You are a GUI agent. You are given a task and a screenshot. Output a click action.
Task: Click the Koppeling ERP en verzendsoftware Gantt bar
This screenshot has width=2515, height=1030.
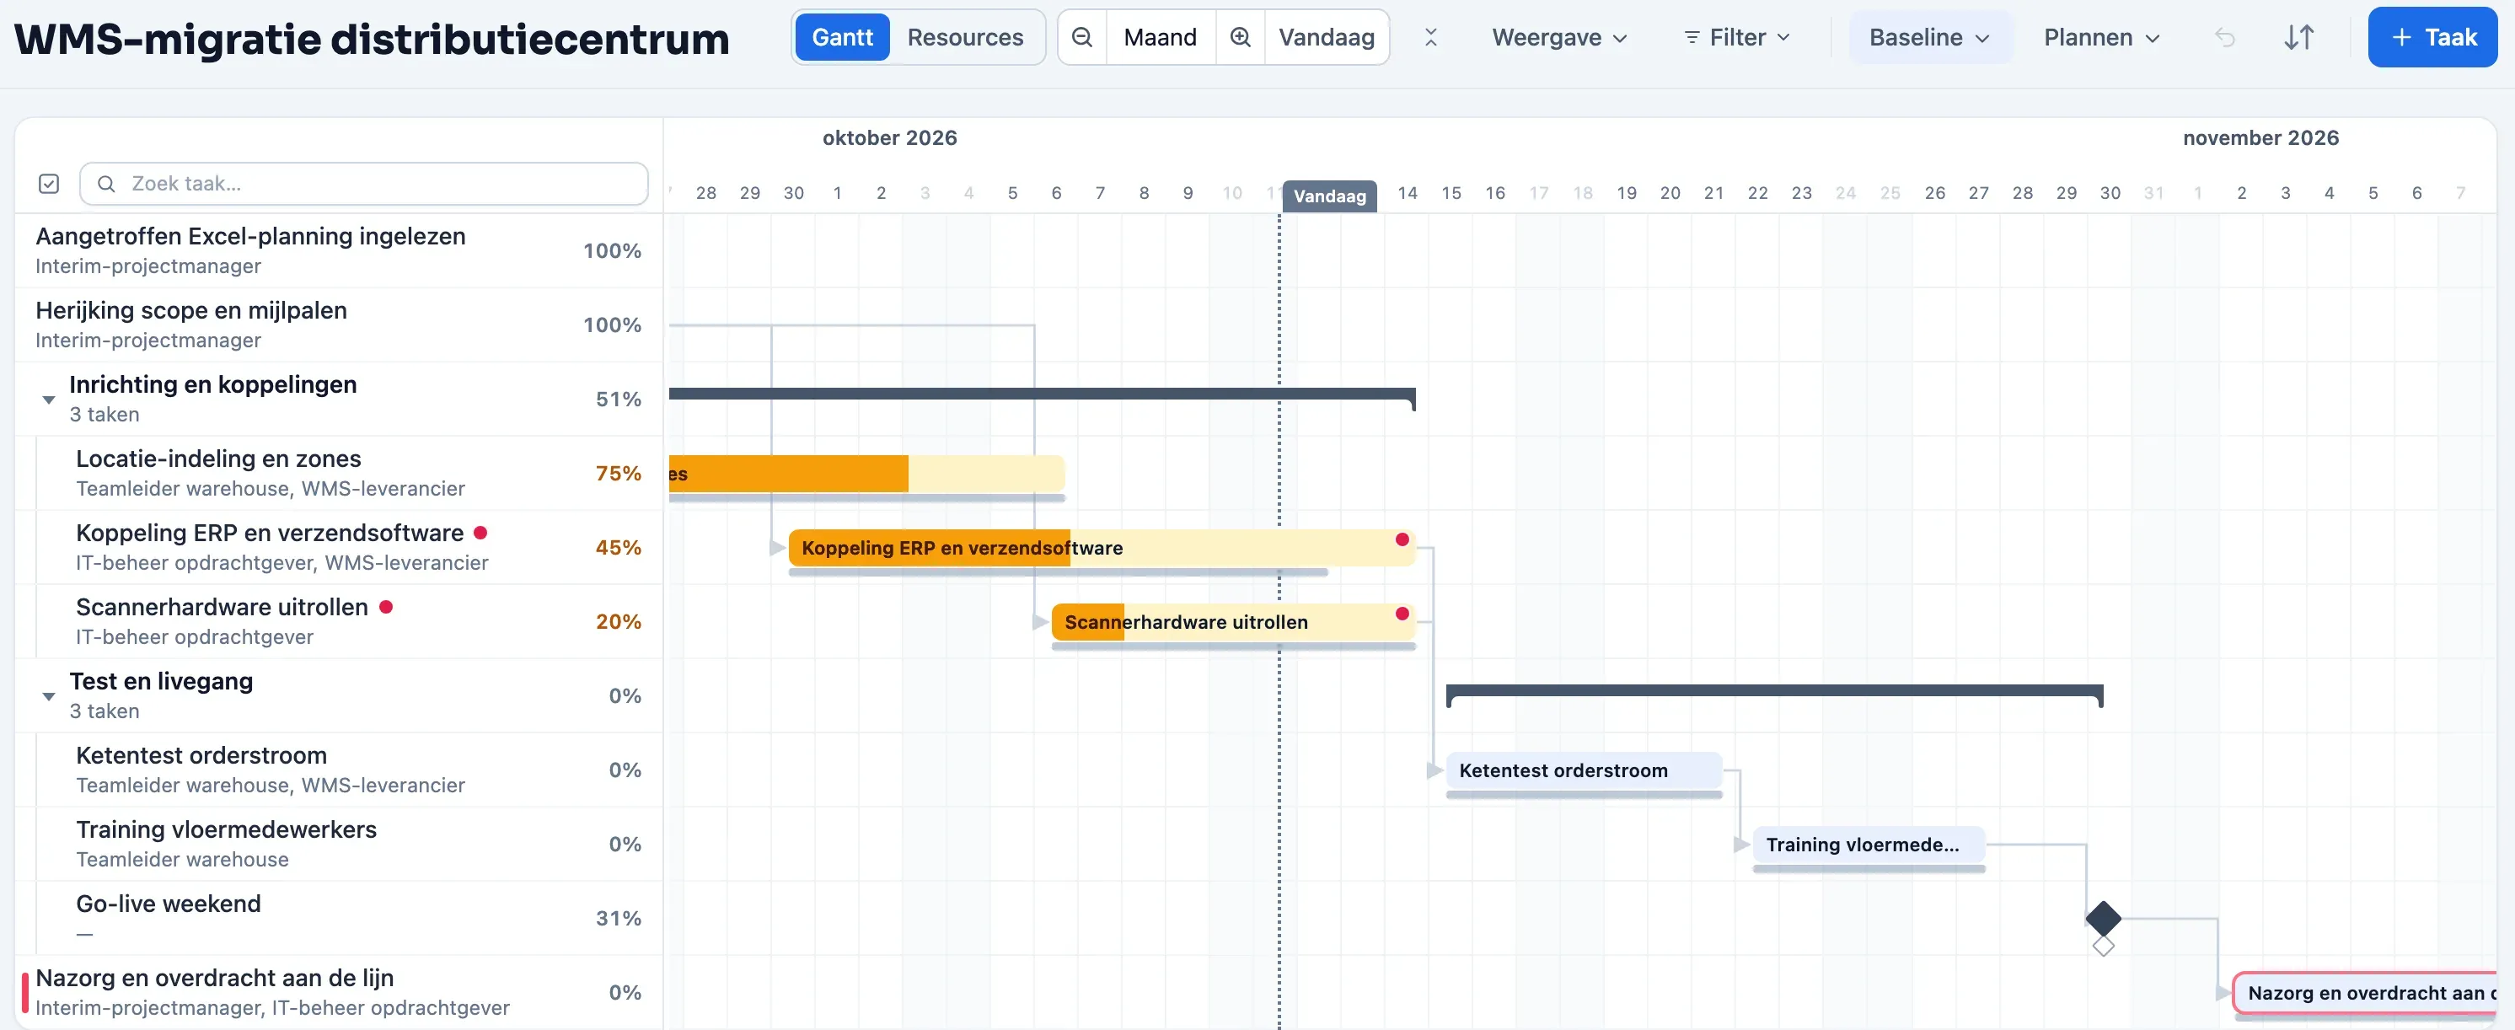[1102, 548]
